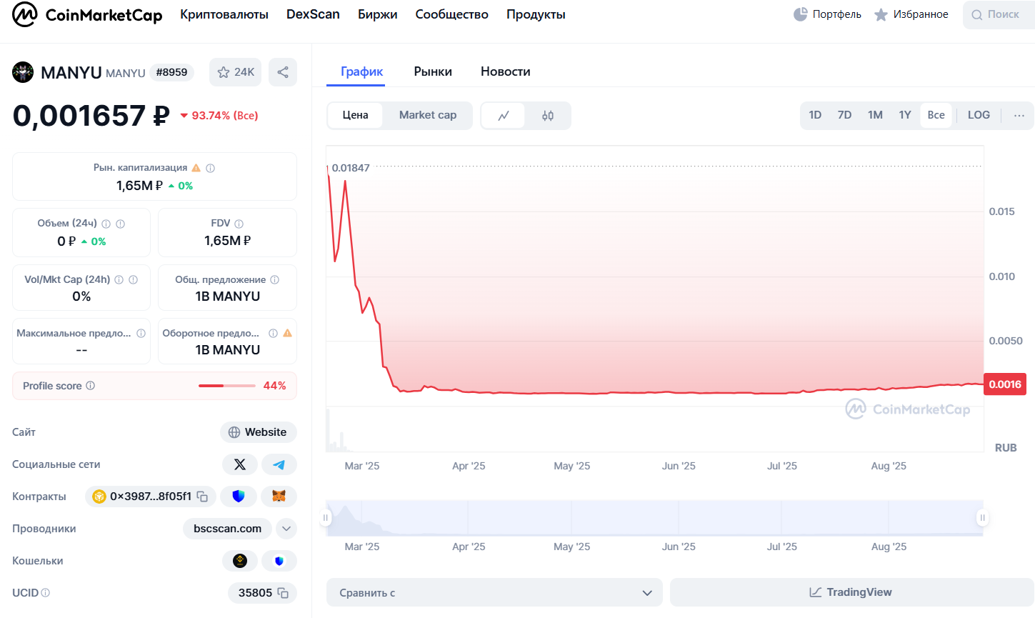Open the DexScan menu
The image size is (1035, 618).
point(313,14)
